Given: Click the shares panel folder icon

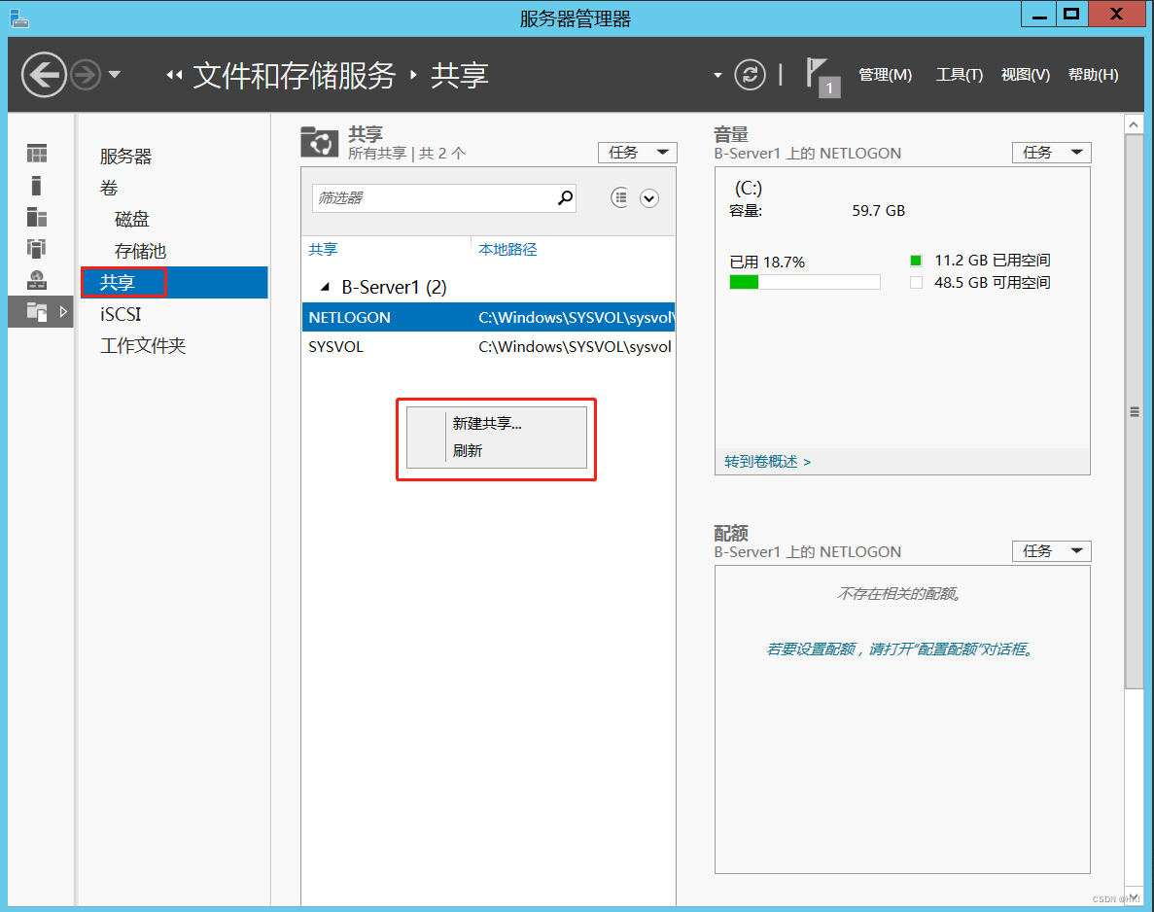Looking at the screenshot, I should click(x=320, y=142).
